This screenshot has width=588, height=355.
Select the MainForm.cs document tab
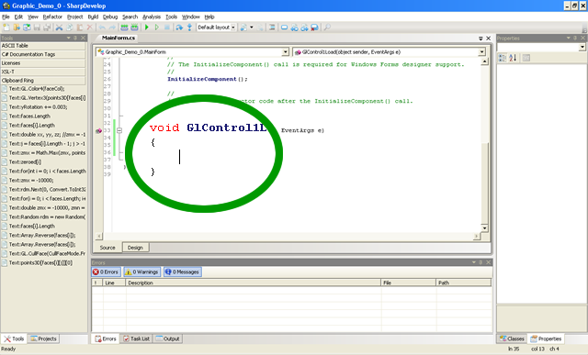[119, 38]
